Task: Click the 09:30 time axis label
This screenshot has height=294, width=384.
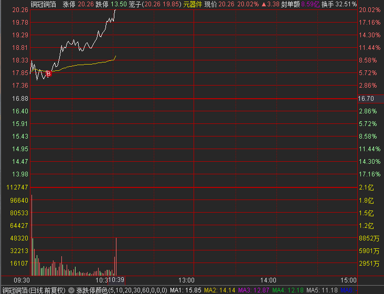Action: point(22,280)
